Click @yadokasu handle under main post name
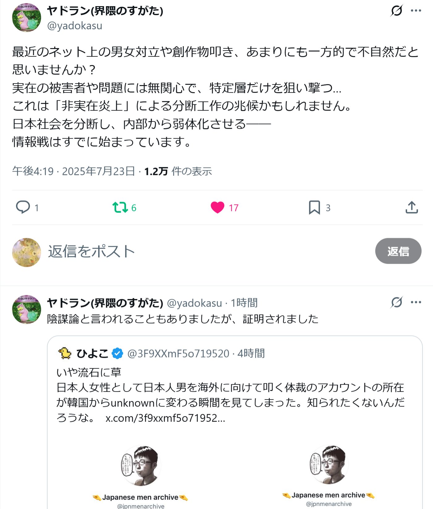The height and width of the screenshot is (509, 433). click(x=74, y=26)
